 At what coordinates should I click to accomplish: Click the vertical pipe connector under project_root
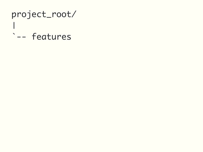tap(14, 26)
